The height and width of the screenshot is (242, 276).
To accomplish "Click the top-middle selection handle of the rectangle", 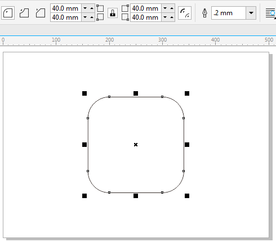I will pyautogui.click(x=136, y=93).
